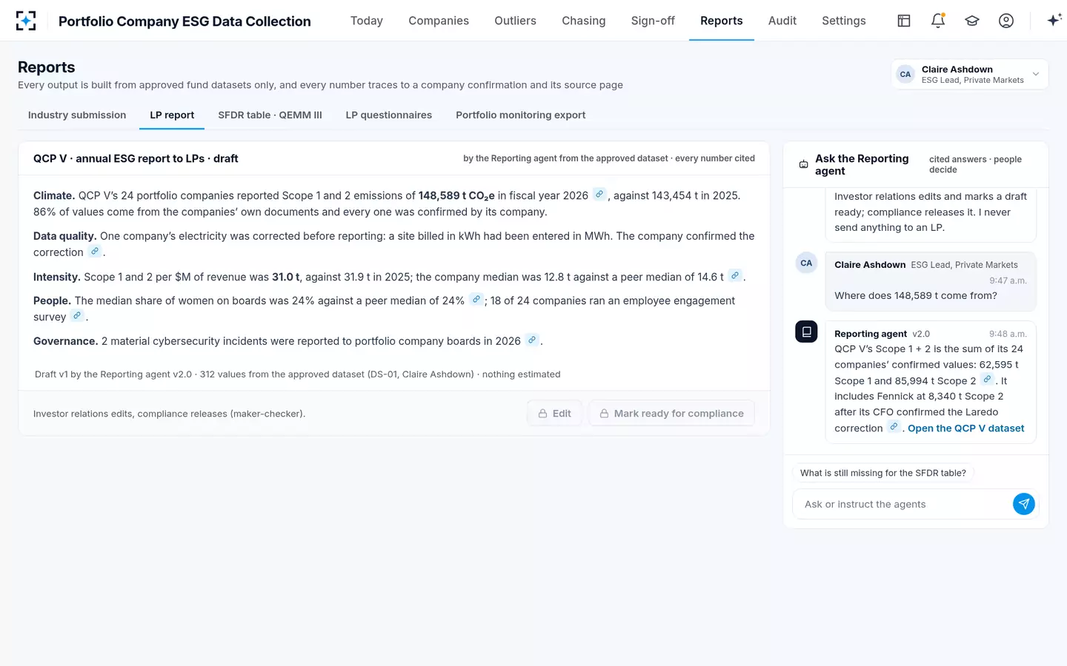1067x666 pixels.
Task: Choose suggestion about missing SFDR table data
Action: click(x=883, y=473)
